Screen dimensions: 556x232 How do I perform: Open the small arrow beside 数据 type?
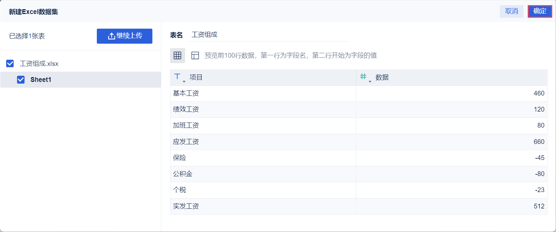370,82
